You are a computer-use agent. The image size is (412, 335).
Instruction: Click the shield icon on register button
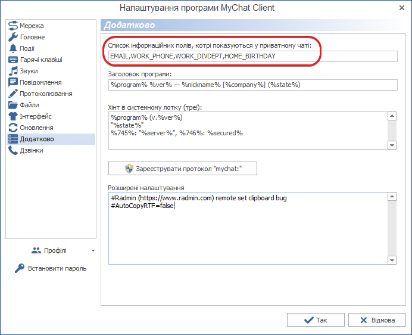point(129,169)
